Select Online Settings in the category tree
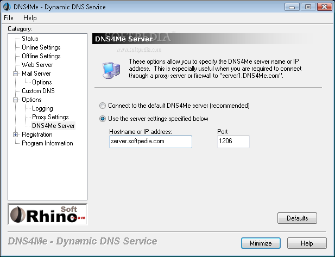 pyautogui.click(x=41, y=47)
